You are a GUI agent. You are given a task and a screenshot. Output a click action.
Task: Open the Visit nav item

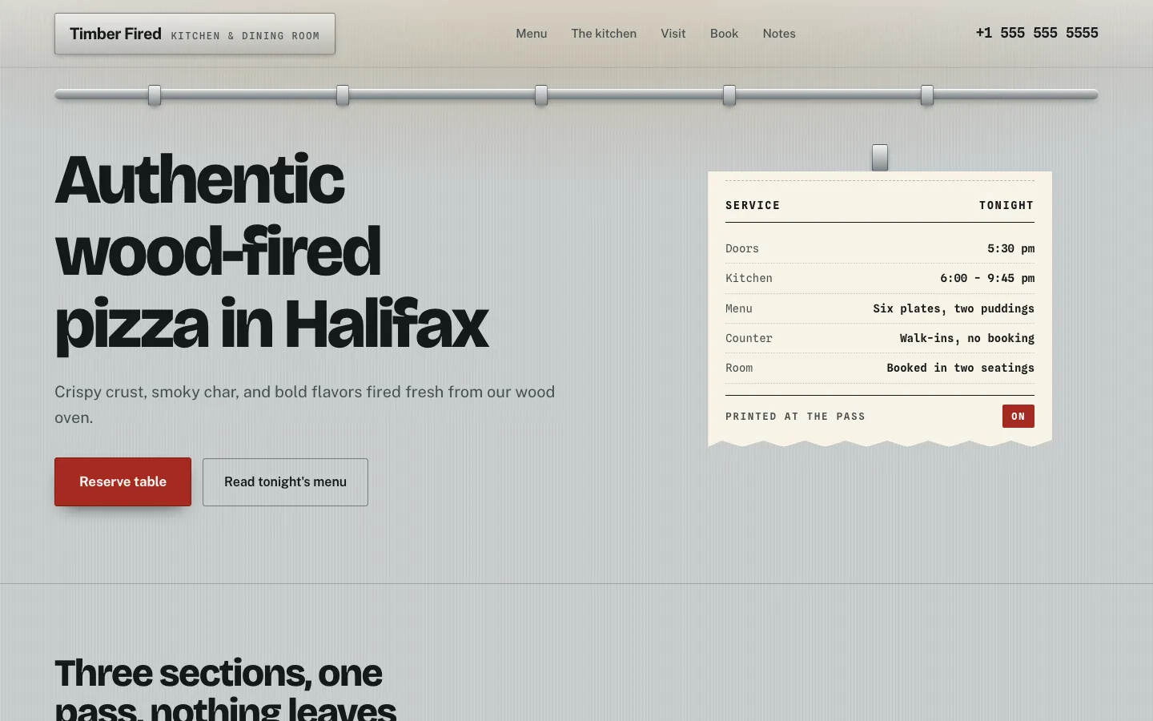click(x=673, y=34)
